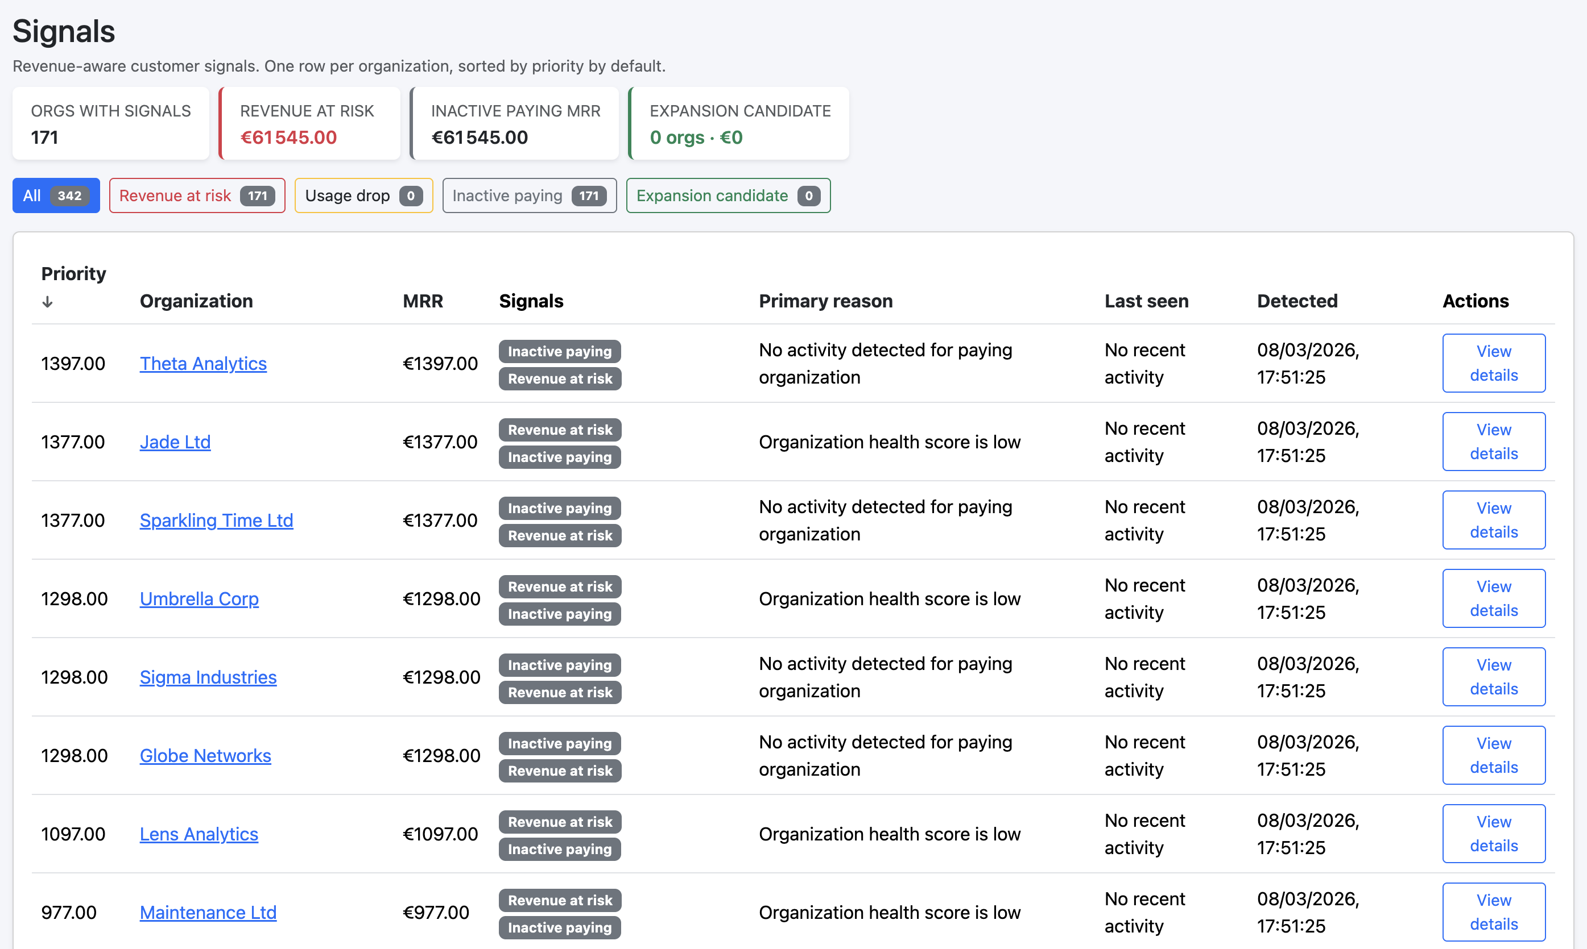Click the Revenue at Risk stat card
The image size is (1587, 949).
pyautogui.click(x=309, y=123)
